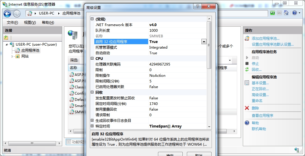This screenshot has width=305, height=156.
Task: Click scroll up arrow in Advanced Settings
Action: point(209,19)
